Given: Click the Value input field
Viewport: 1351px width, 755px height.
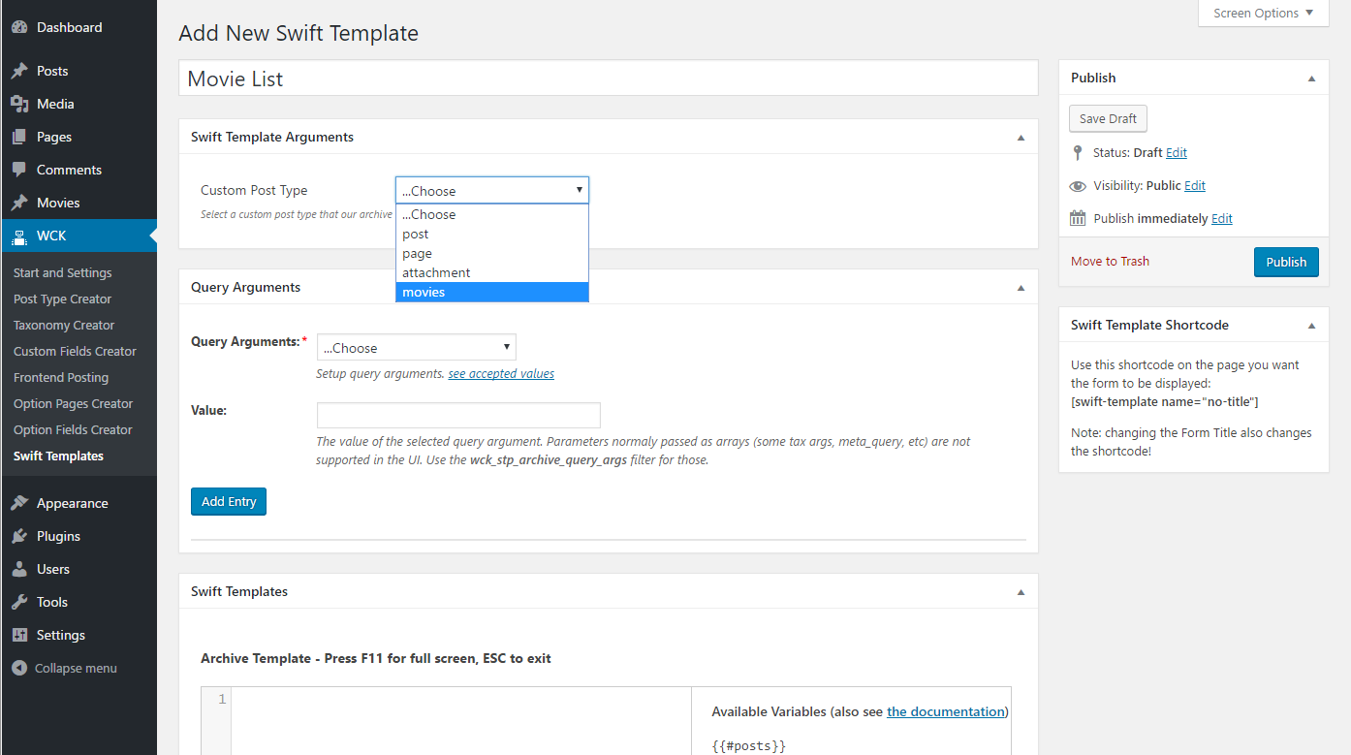Looking at the screenshot, I should pos(458,415).
